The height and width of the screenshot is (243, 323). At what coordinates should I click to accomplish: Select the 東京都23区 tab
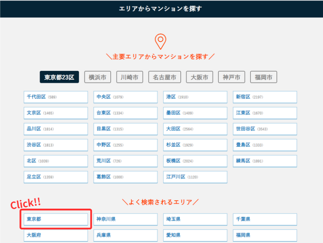[x=59, y=77]
